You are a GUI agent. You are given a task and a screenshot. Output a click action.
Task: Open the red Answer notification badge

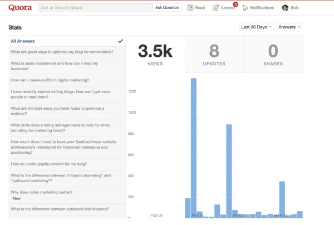point(235,4)
